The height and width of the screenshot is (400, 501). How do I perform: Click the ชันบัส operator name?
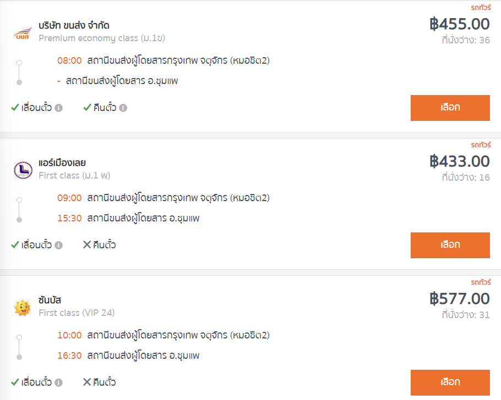point(50,300)
